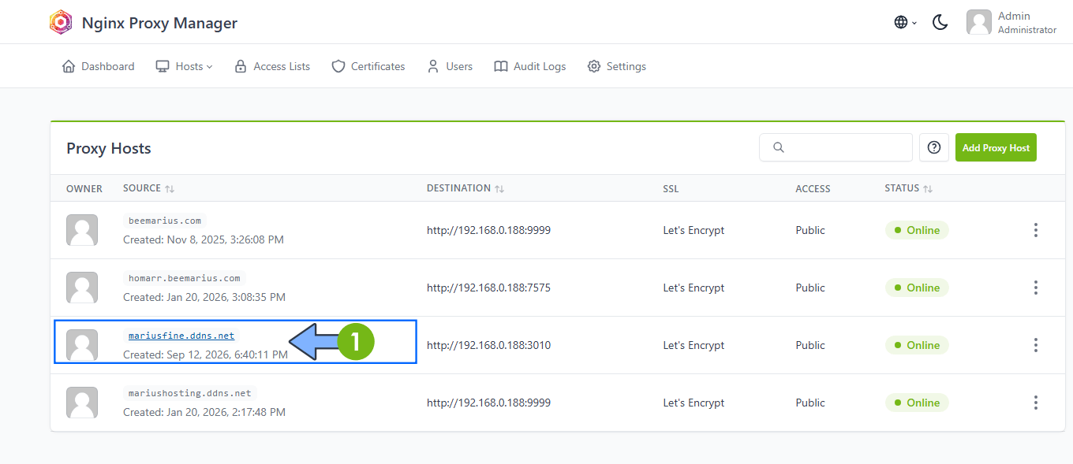Screen dimensions: 1073x464
Task: Click Public access in mariushosting.ddns.net row
Action: click(x=810, y=403)
